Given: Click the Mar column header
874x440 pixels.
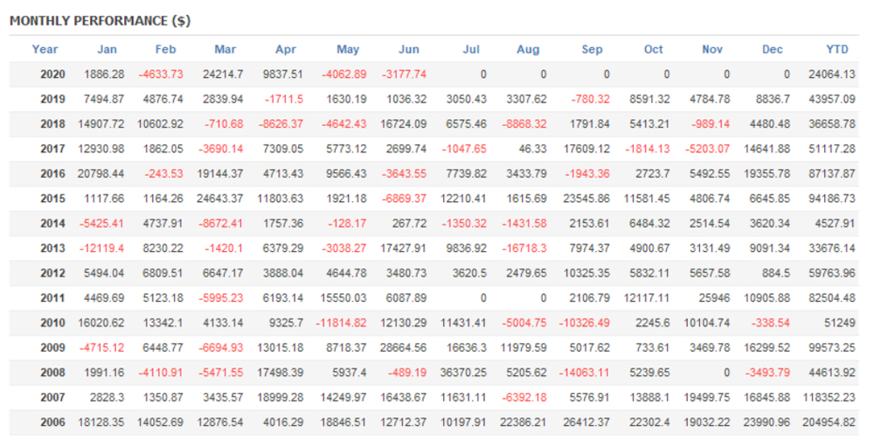Looking at the screenshot, I should [225, 50].
